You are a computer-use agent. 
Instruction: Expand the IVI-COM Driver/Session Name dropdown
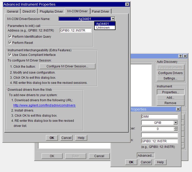[113, 19]
